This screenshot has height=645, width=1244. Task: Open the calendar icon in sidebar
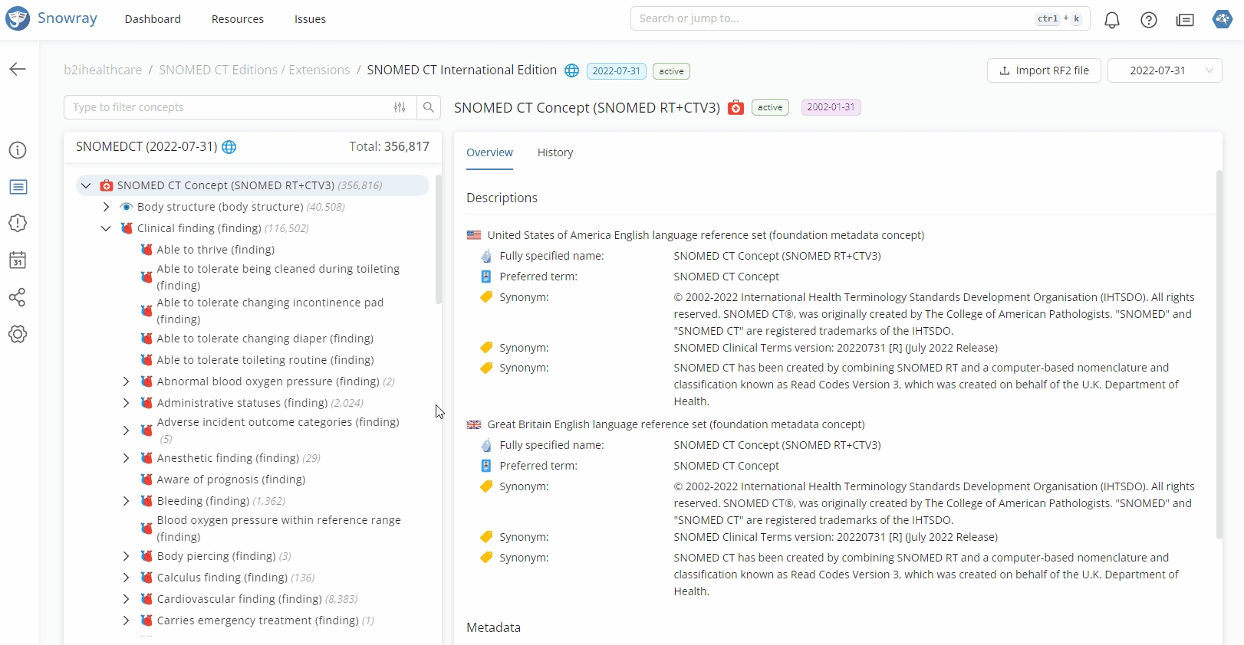pyautogui.click(x=18, y=260)
